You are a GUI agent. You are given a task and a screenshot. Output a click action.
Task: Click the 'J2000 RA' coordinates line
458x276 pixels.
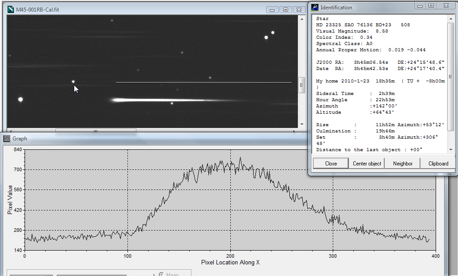tap(380, 62)
